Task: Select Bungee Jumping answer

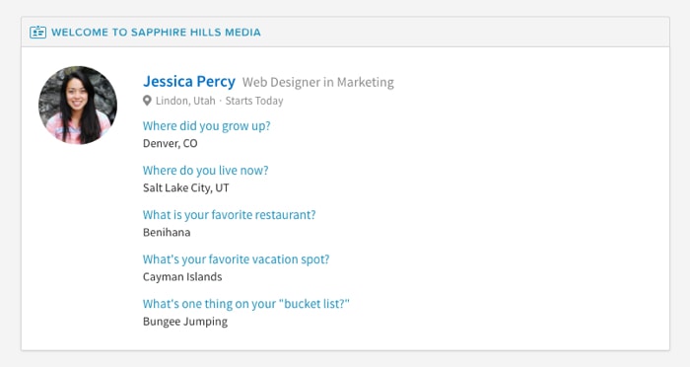Action: (x=185, y=322)
